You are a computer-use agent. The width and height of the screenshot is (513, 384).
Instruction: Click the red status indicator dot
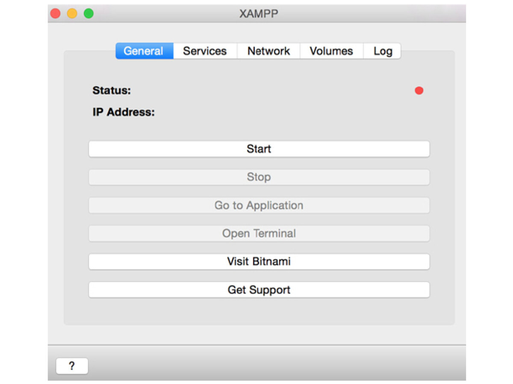pyautogui.click(x=419, y=90)
